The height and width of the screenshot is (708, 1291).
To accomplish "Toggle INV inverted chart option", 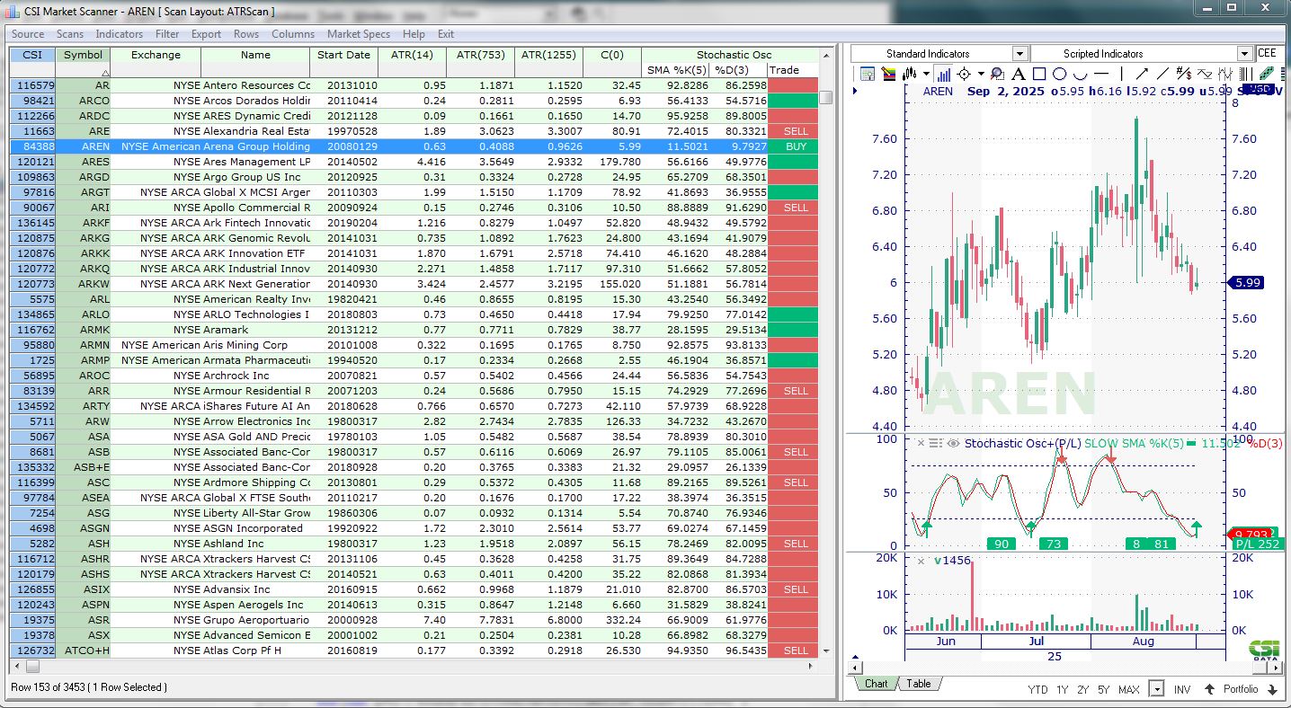I will 1181,689.
